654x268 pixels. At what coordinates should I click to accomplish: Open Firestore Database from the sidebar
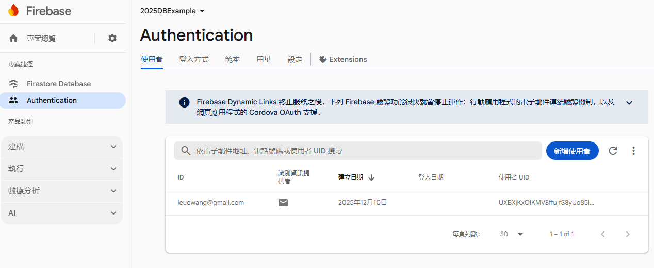[59, 84]
